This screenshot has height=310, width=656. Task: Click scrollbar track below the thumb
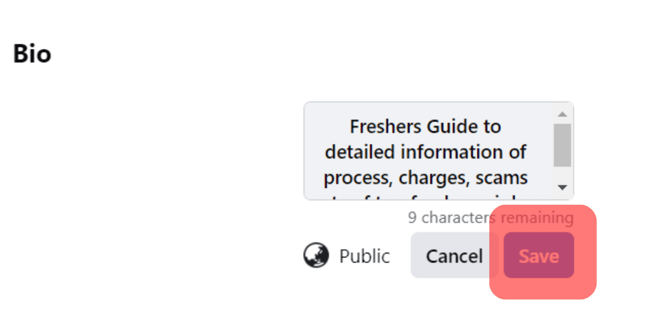click(x=562, y=174)
